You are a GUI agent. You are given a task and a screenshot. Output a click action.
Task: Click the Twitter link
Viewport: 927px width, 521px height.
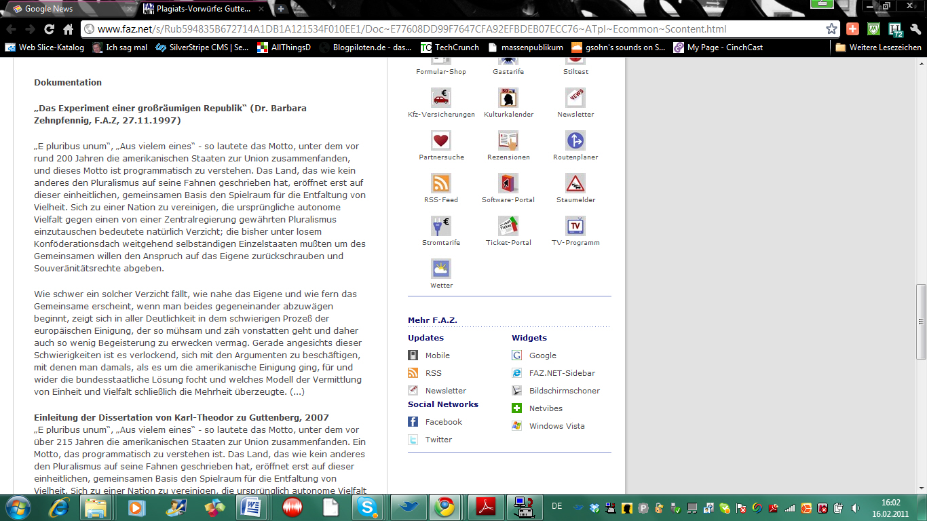(x=438, y=440)
